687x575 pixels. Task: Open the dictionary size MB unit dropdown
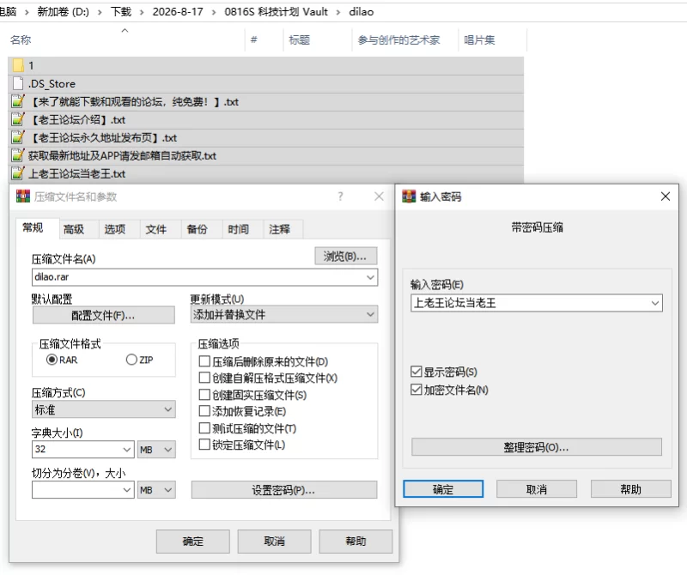(156, 450)
